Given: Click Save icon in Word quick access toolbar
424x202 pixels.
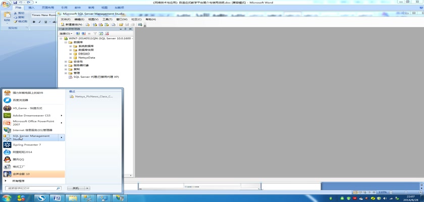Looking at the screenshot, I should 16,2.
